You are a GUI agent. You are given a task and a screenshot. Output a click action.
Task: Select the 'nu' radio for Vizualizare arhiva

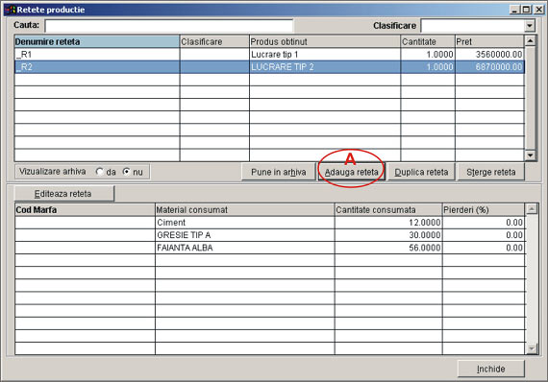pos(126,172)
